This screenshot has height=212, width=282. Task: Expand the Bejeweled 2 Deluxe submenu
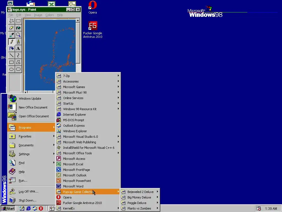coord(140,192)
